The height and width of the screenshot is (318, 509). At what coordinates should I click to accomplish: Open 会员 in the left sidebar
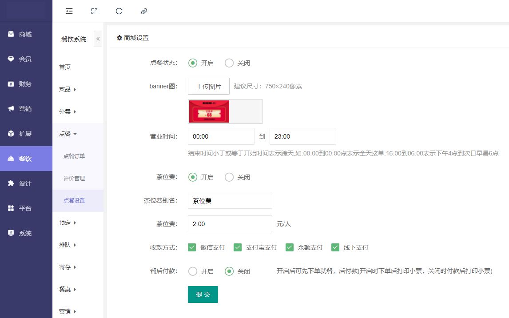coord(26,59)
